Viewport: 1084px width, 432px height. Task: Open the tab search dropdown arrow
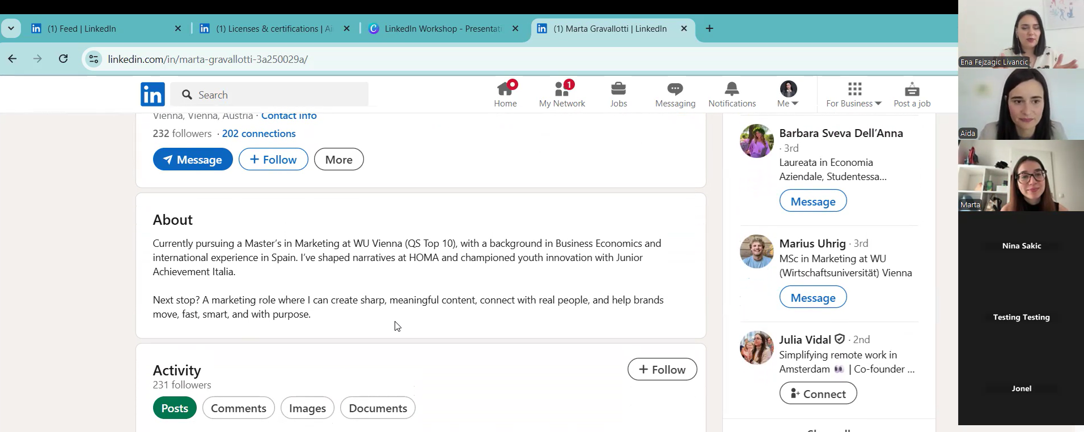(x=11, y=28)
